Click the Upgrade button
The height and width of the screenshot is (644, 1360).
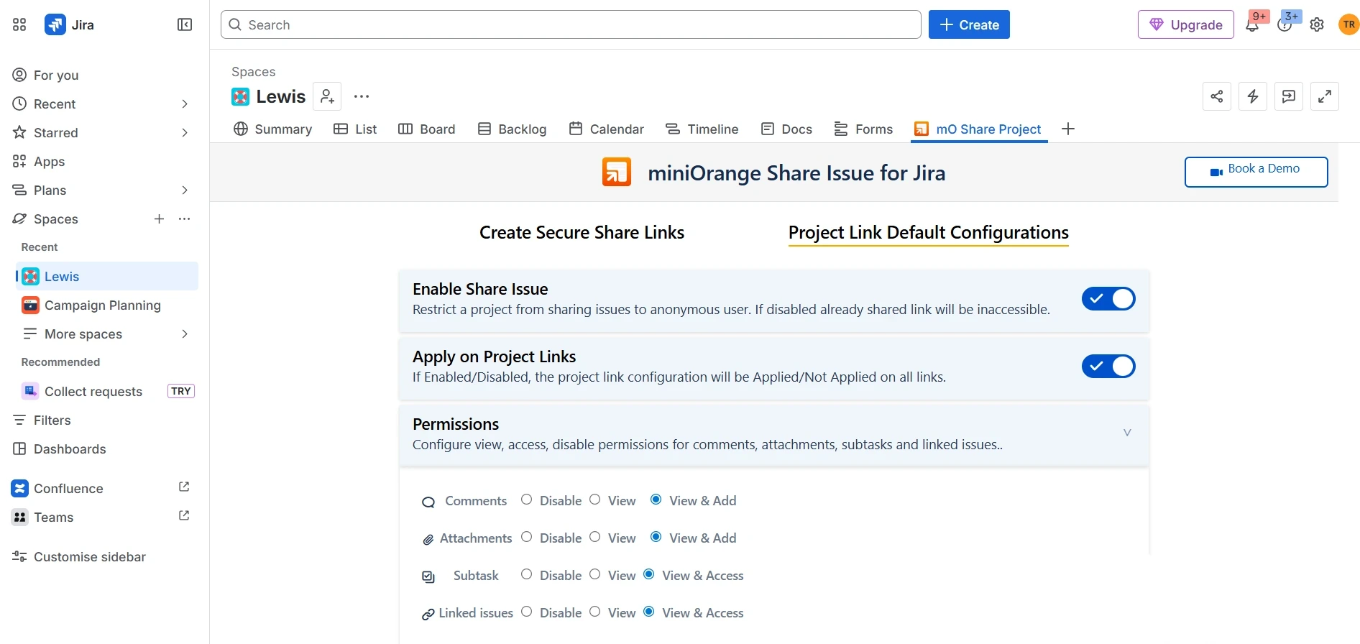pos(1186,24)
